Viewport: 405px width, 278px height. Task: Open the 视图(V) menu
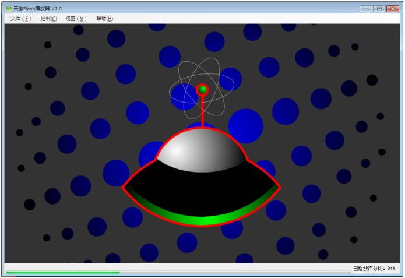[76, 19]
